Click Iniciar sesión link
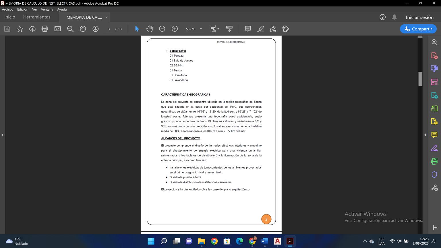The height and width of the screenshot is (248, 441). pos(420,17)
